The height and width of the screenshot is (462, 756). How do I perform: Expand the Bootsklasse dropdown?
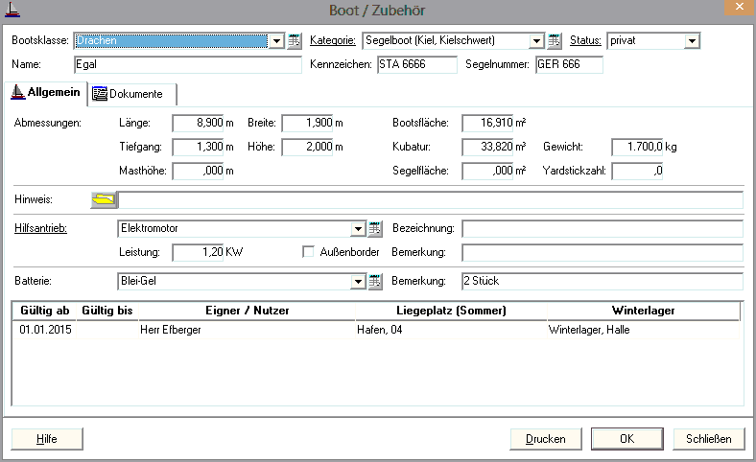276,41
